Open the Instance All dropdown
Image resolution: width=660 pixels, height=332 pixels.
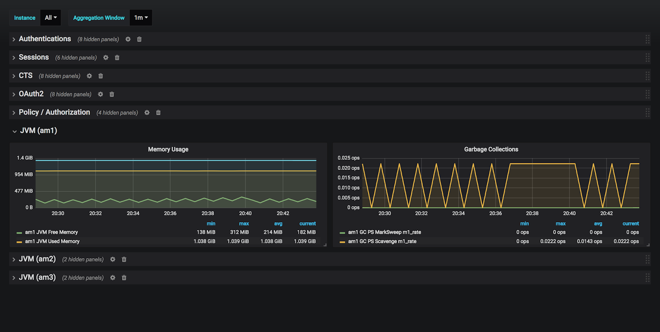pos(51,18)
